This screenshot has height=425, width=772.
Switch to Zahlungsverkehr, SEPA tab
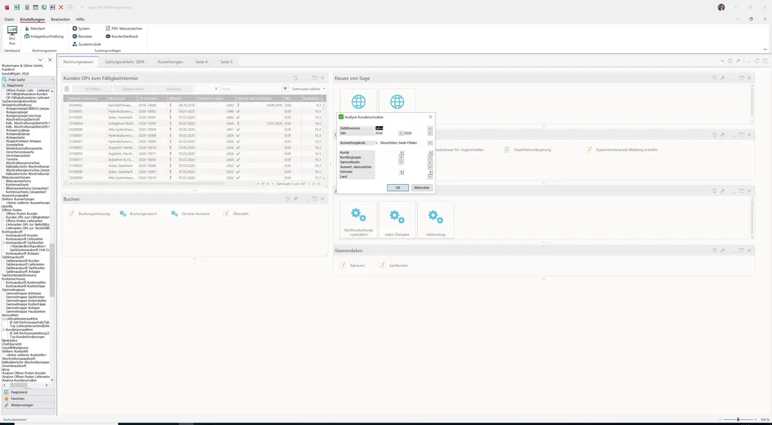point(125,62)
